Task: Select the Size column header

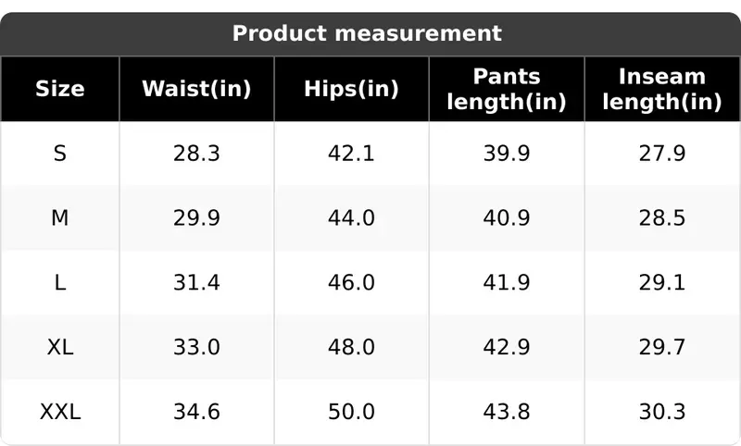Action: click(x=60, y=89)
